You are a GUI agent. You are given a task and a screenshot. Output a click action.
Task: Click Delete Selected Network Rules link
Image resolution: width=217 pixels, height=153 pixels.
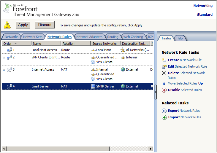click(x=186, y=75)
